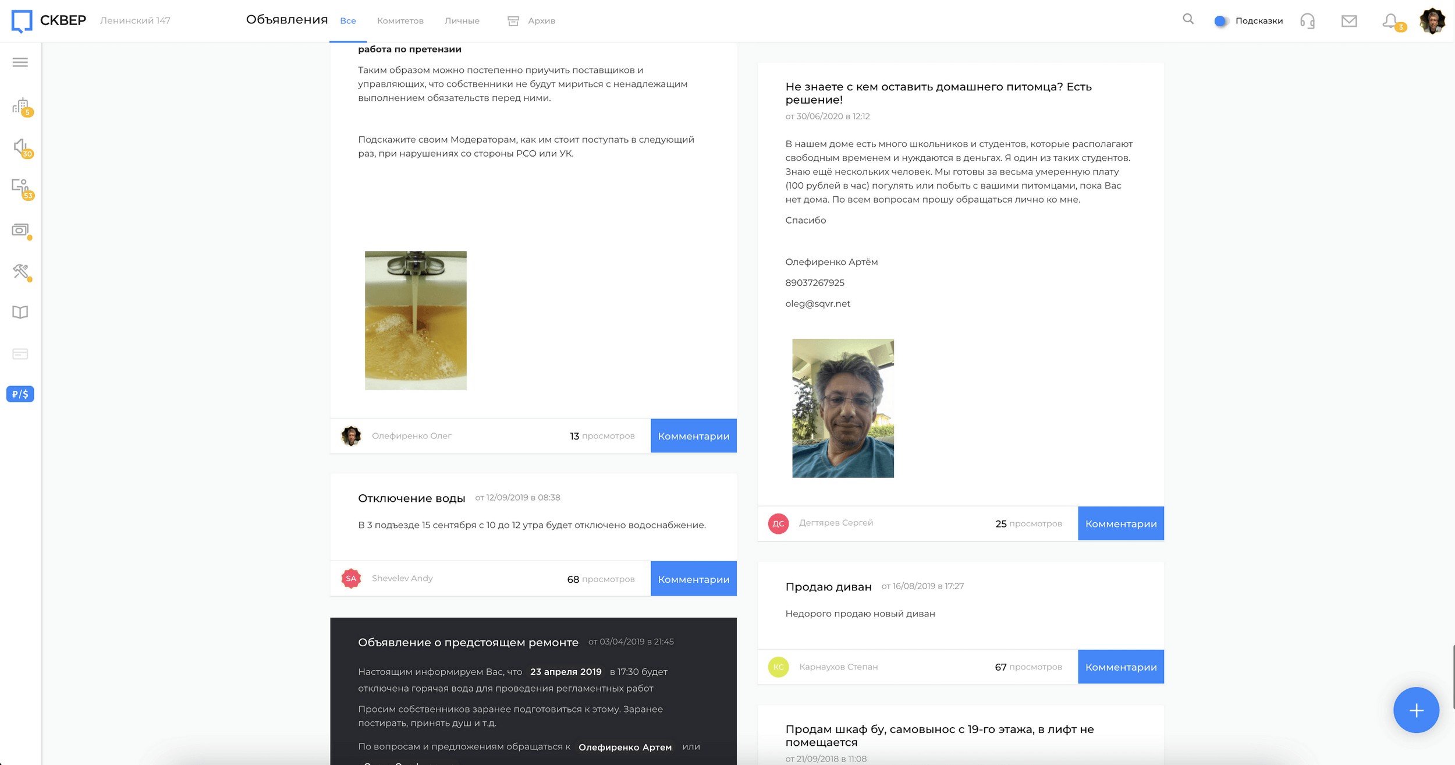Open the mail envelope icon
The image size is (1455, 765).
(1348, 22)
